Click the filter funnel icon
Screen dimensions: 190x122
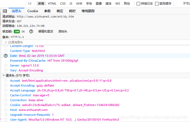[x=6, y=42]
